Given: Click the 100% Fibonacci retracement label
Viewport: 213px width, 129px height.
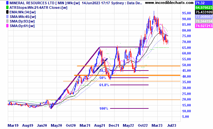Looking at the screenshot, I should 104,108.
